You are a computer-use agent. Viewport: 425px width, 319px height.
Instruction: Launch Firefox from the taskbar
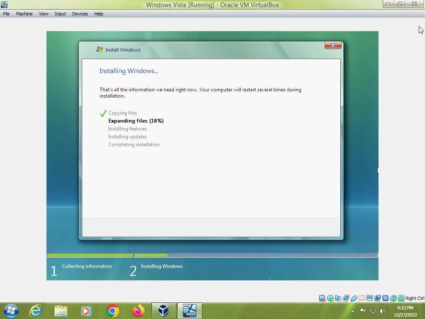(x=138, y=311)
